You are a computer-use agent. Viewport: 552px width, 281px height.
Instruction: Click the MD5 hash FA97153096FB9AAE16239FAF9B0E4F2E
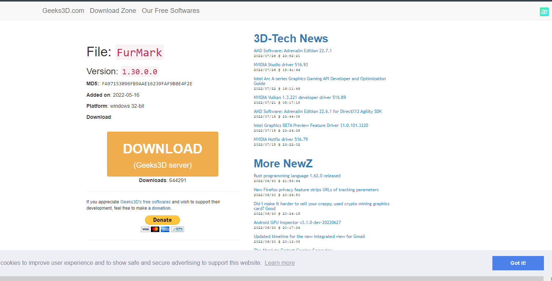pos(147,84)
